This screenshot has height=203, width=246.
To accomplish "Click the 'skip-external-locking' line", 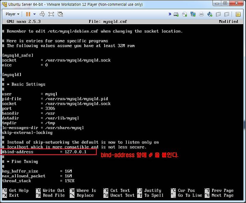I will point(27,132).
